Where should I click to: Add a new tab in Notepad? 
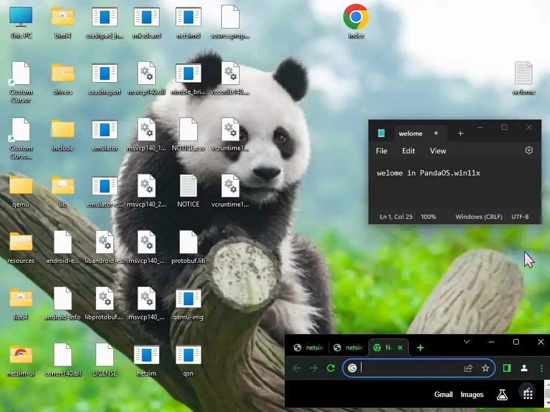(460, 134)
